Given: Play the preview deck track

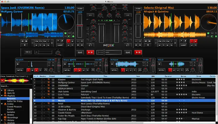Looking at the screenshot, I should [x=2, y=81].
